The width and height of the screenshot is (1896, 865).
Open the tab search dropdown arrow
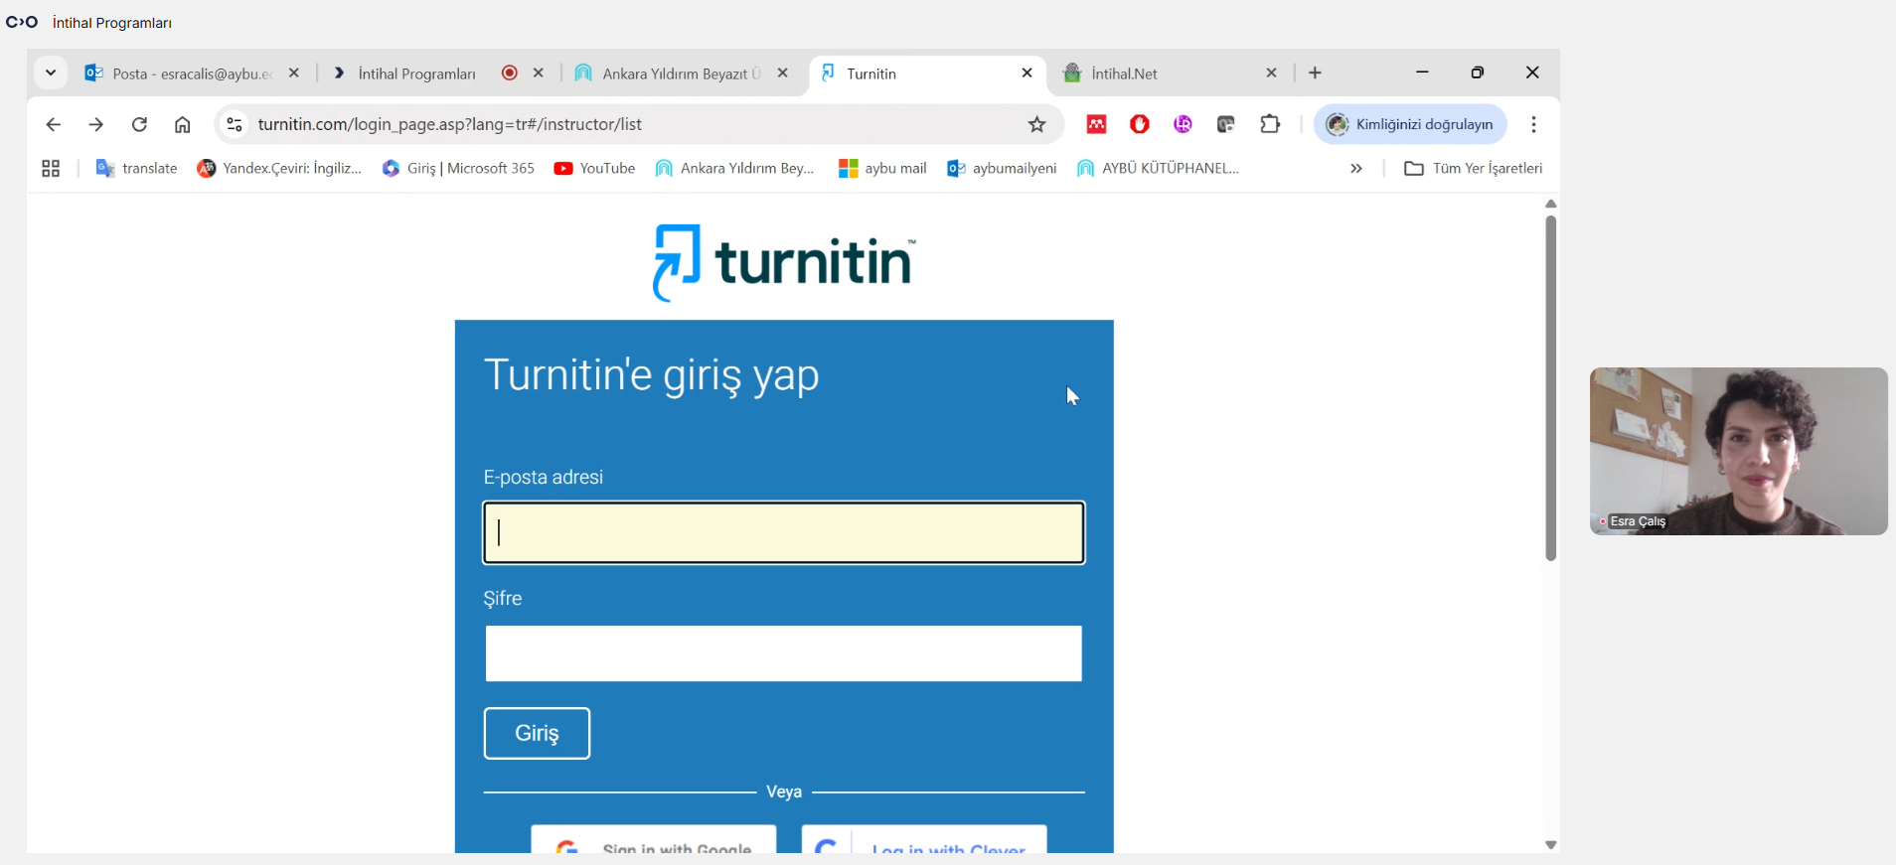click(51, 72)
